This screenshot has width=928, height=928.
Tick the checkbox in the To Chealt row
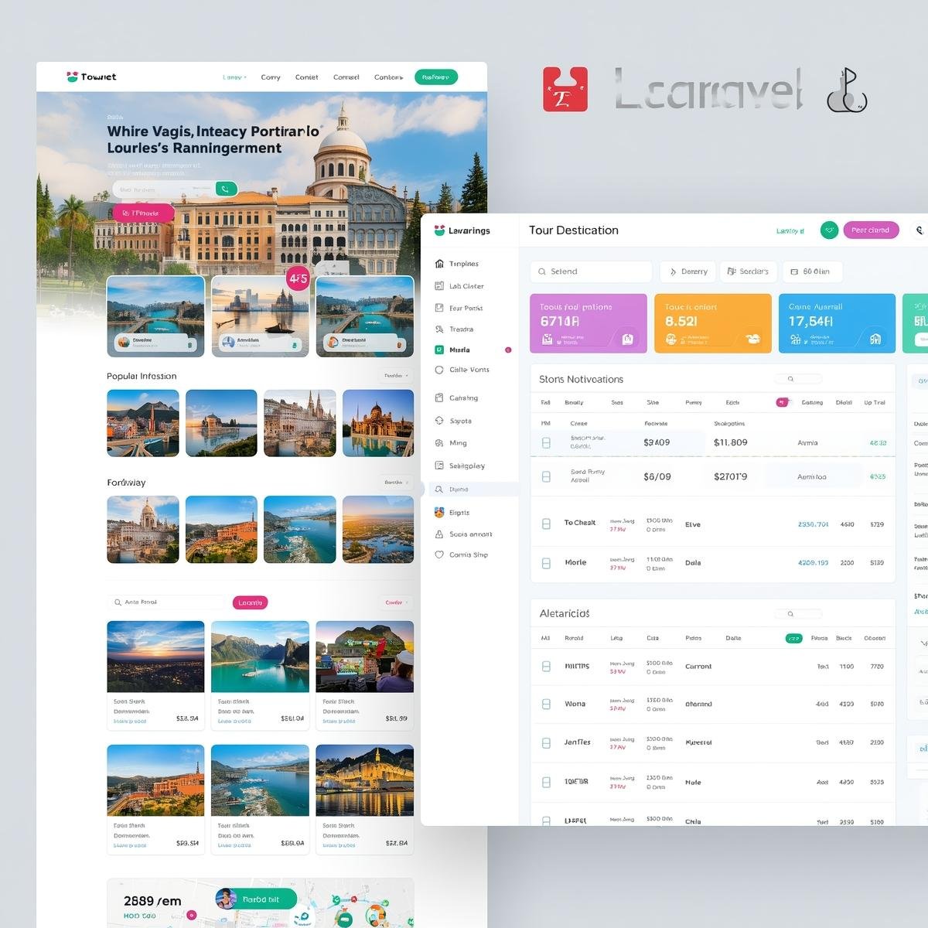(546, 524)
